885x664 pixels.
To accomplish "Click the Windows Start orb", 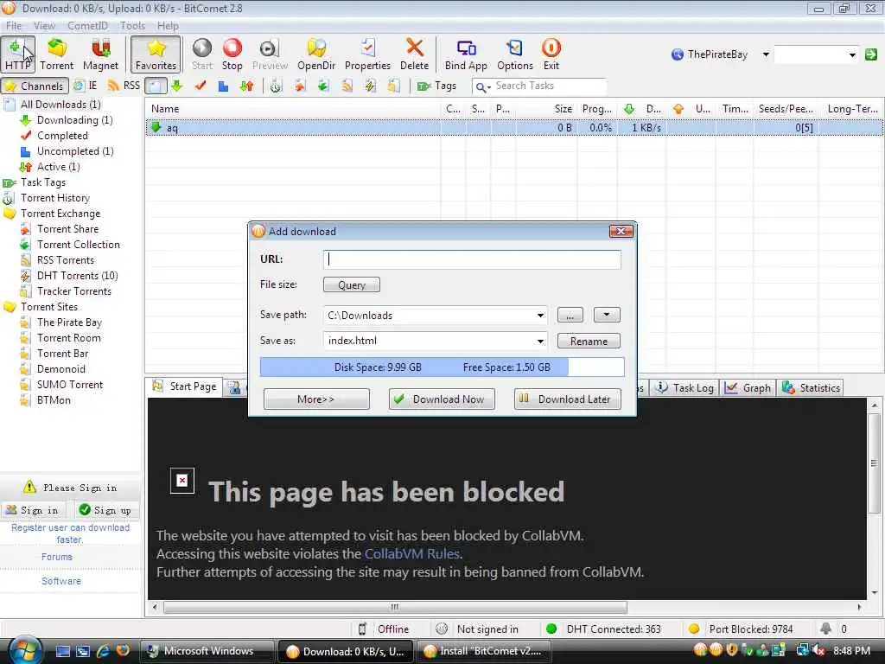I will coord(25,650).
